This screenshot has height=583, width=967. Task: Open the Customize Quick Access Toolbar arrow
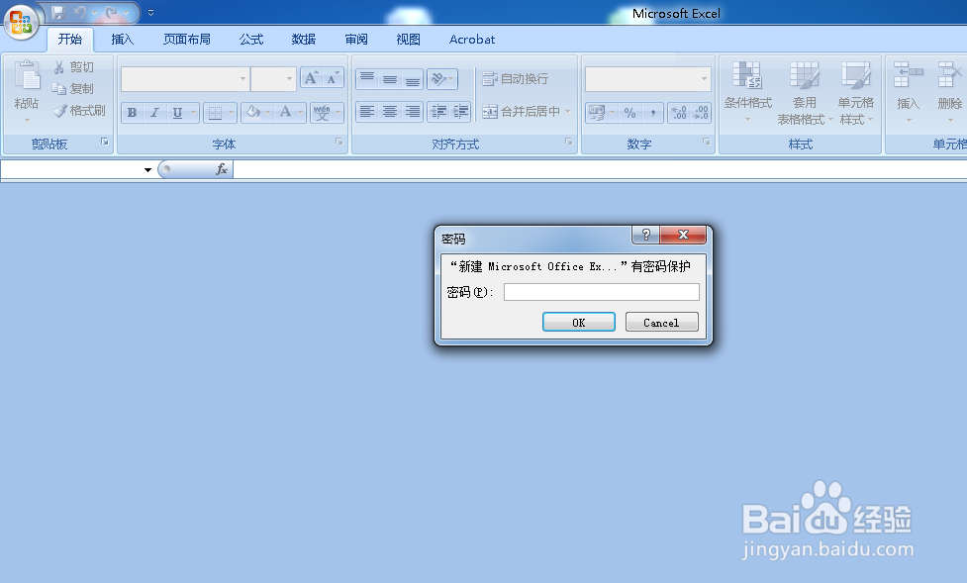point(150,12)
